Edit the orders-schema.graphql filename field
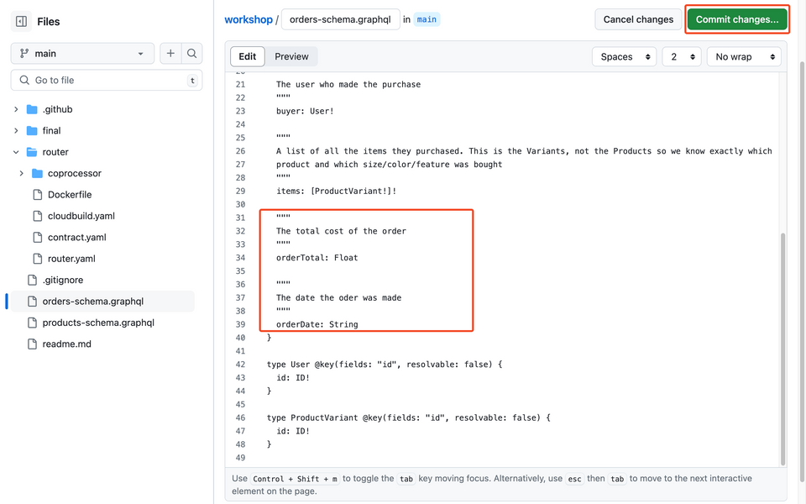The image size is (806, 504). tap(340, 19)
